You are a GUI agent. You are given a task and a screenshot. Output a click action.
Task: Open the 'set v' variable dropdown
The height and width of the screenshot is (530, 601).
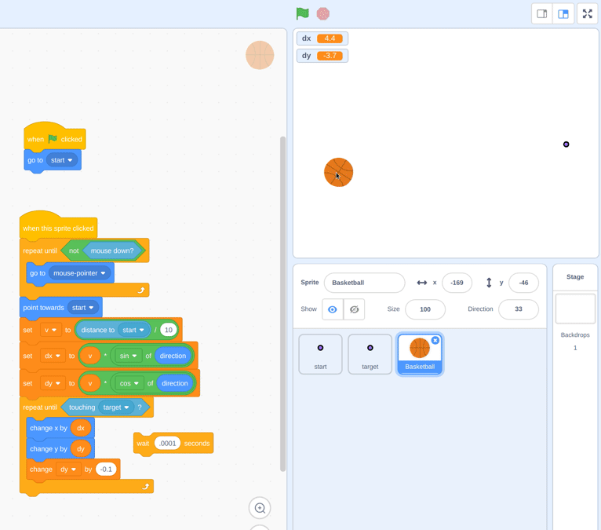point(50,330)
